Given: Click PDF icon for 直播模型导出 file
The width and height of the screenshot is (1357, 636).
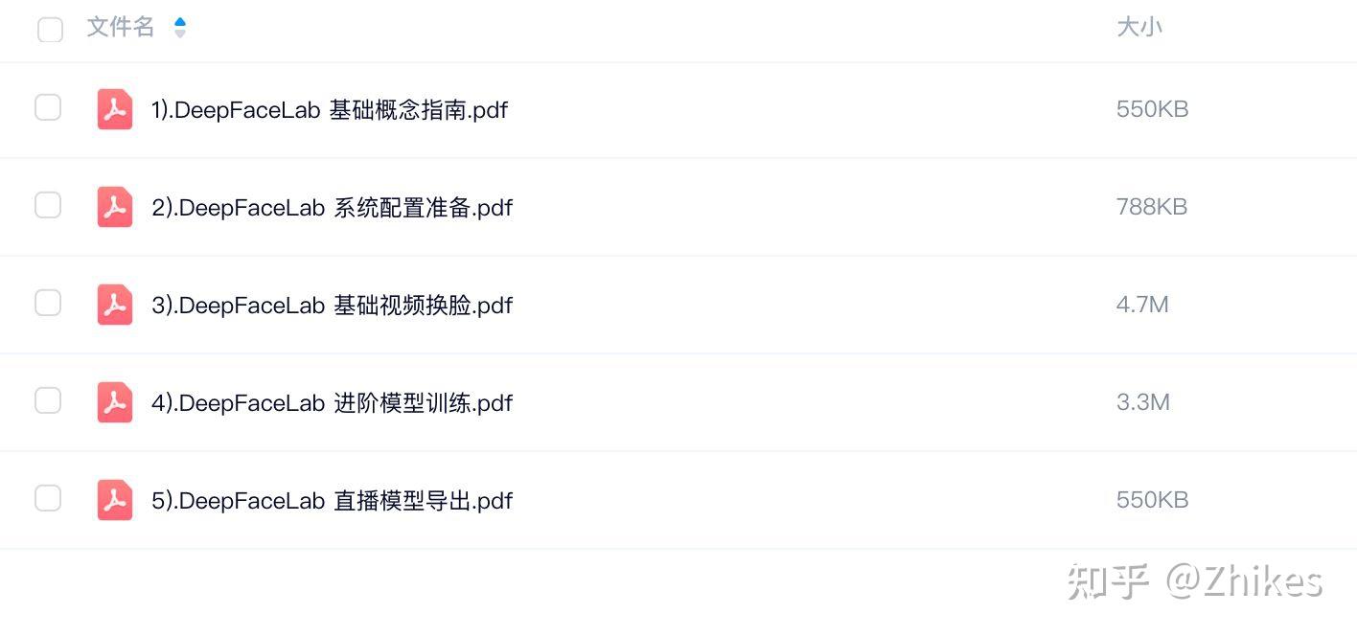Looking at the screenshot, I should (x=115, y=500).
